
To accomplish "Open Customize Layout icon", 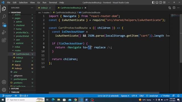I will tap(164, 3).
